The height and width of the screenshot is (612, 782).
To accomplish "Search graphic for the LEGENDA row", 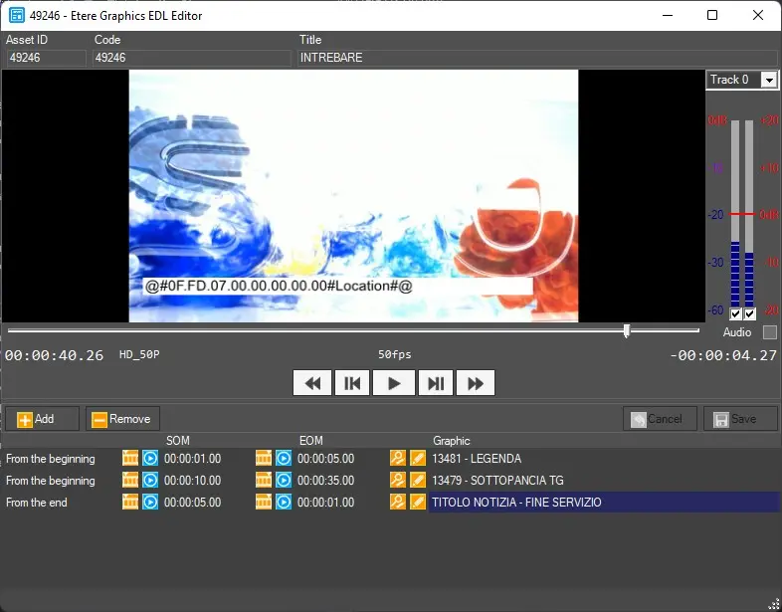I will pos(398,459).
